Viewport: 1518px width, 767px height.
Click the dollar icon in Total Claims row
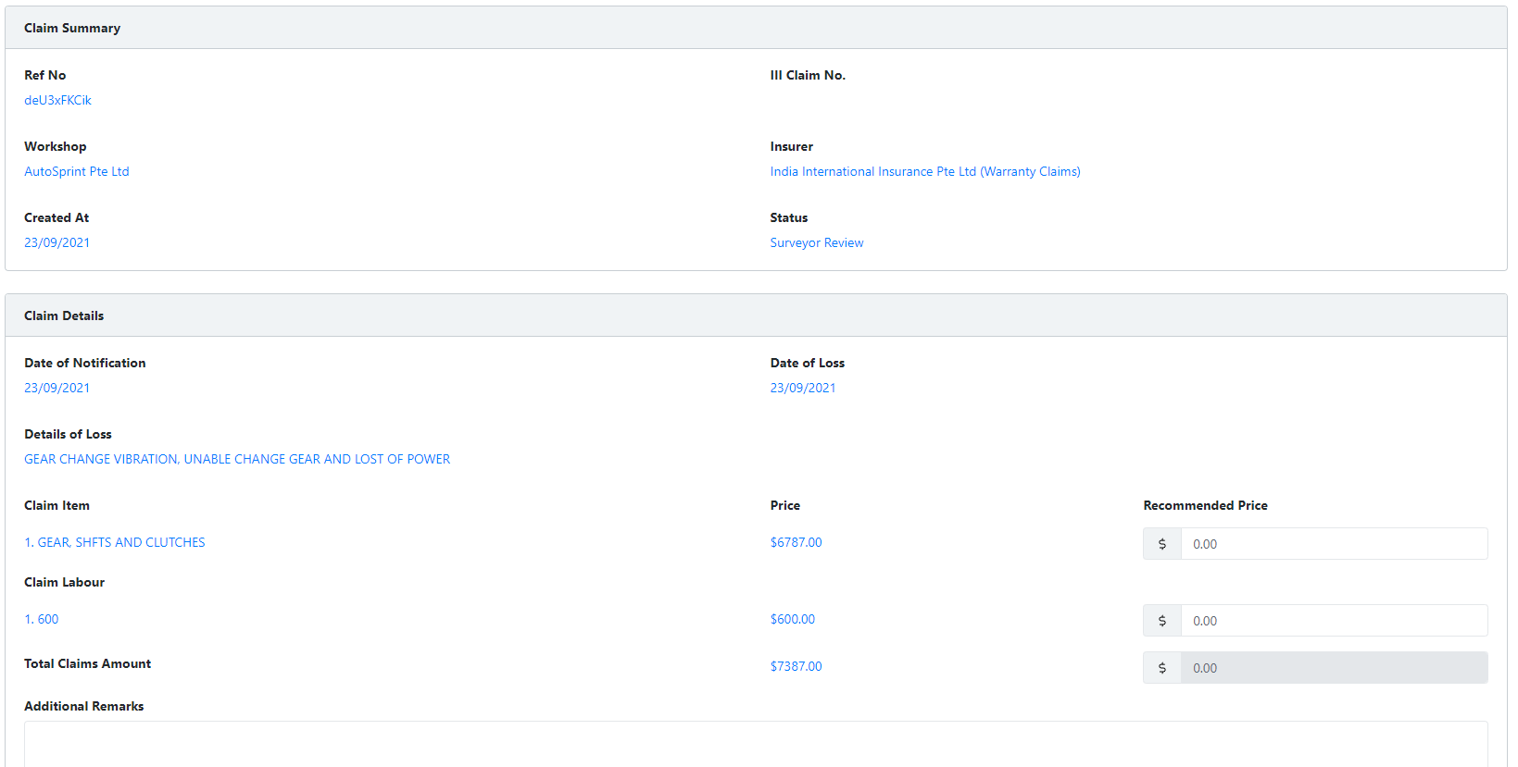1162,668
